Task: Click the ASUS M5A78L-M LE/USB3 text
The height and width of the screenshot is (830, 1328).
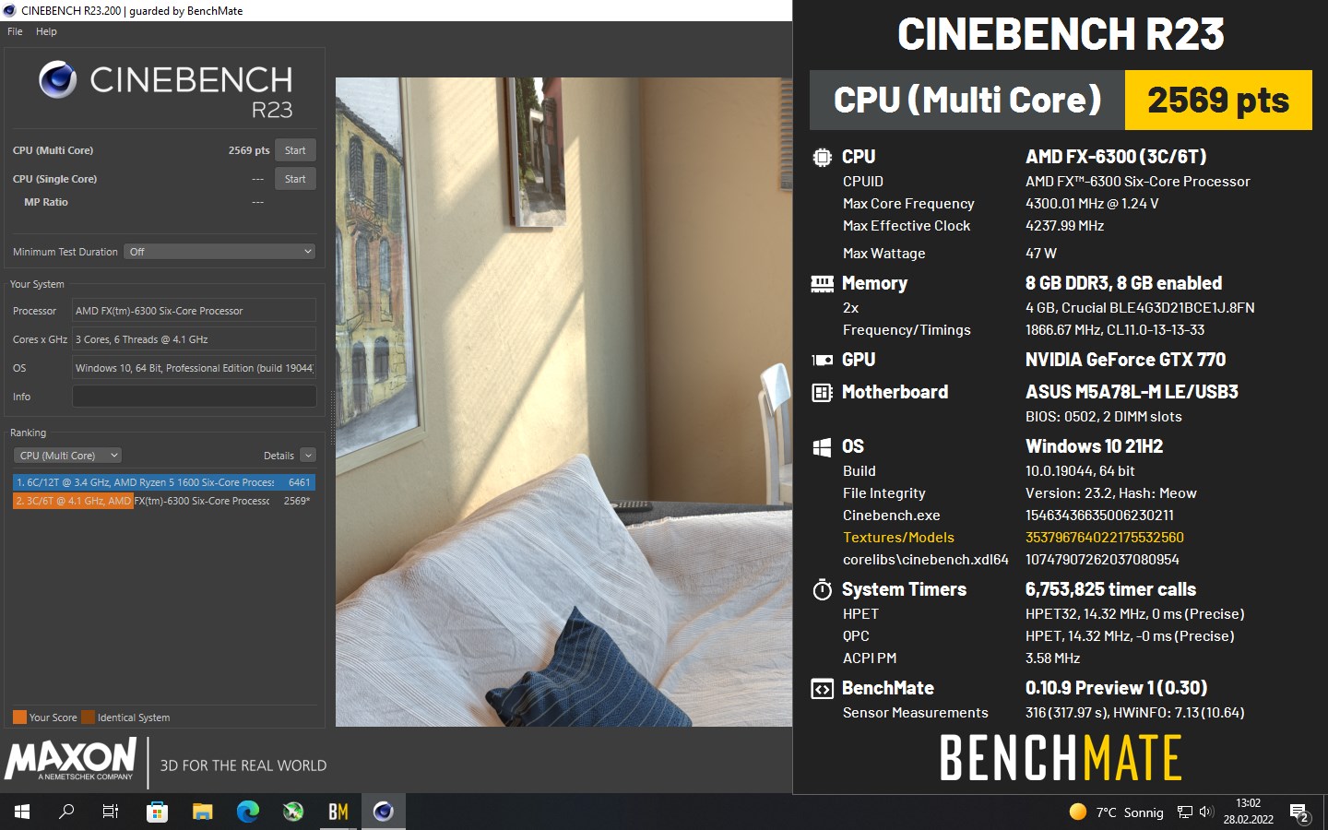Action: [x=1132, y=392]
